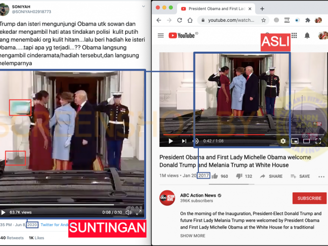Click the @SONIYAH02918773 handle

coord(31,12)
